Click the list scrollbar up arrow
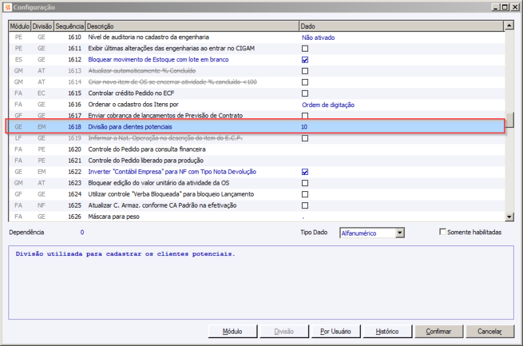This screenshot has width=523, height=346. click(x=509, y=25)
